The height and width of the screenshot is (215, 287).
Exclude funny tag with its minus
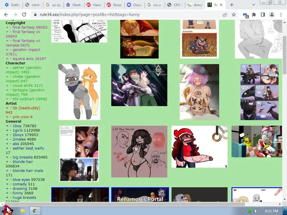coord(11,193)
